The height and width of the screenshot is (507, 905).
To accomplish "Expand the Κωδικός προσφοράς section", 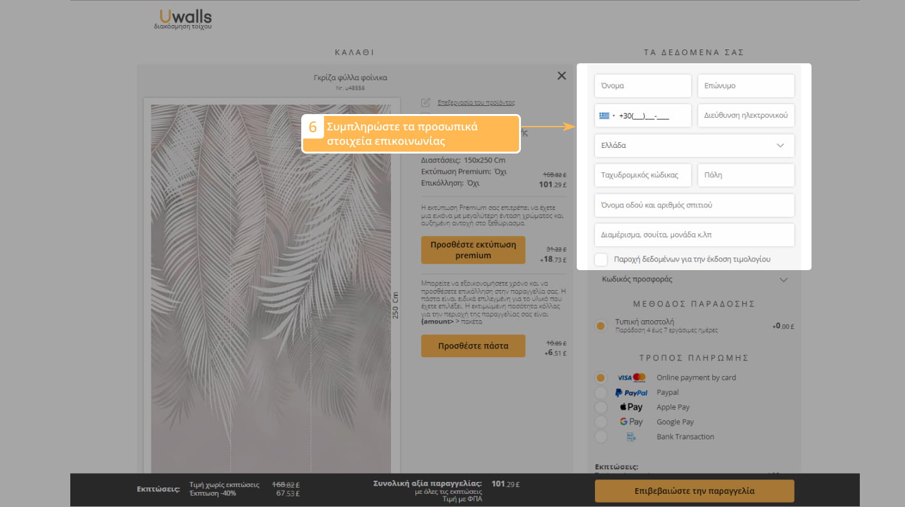I will coord(694,280).
